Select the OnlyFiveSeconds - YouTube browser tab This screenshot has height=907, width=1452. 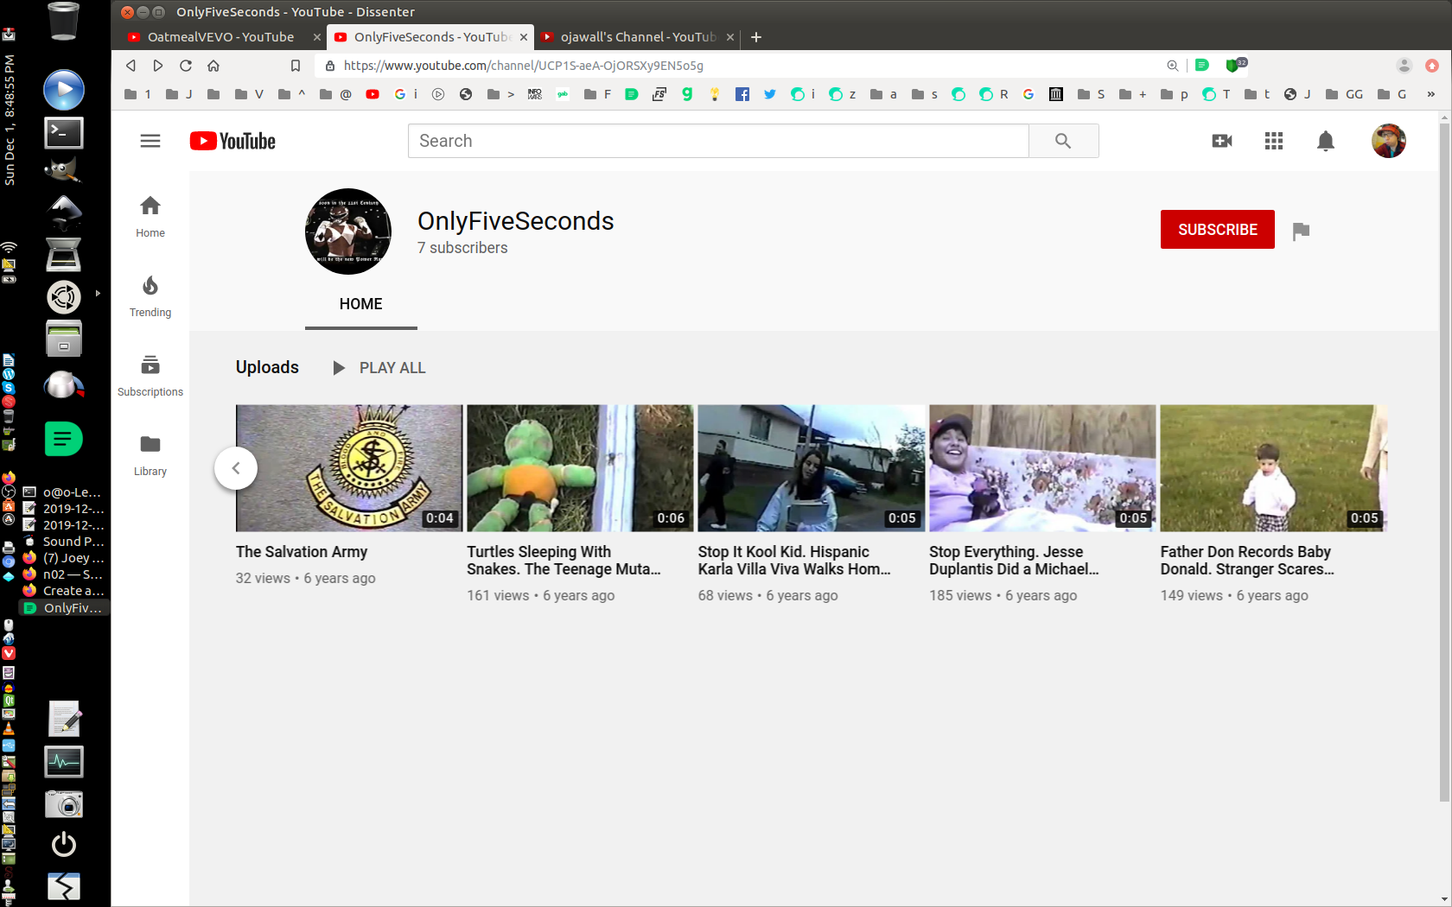click(x=430, y=37)
